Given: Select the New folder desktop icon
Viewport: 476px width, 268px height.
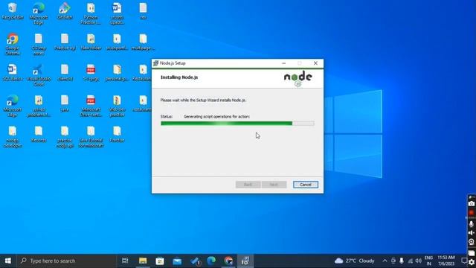Looking at the screenshot, I should tap(91, 42).
